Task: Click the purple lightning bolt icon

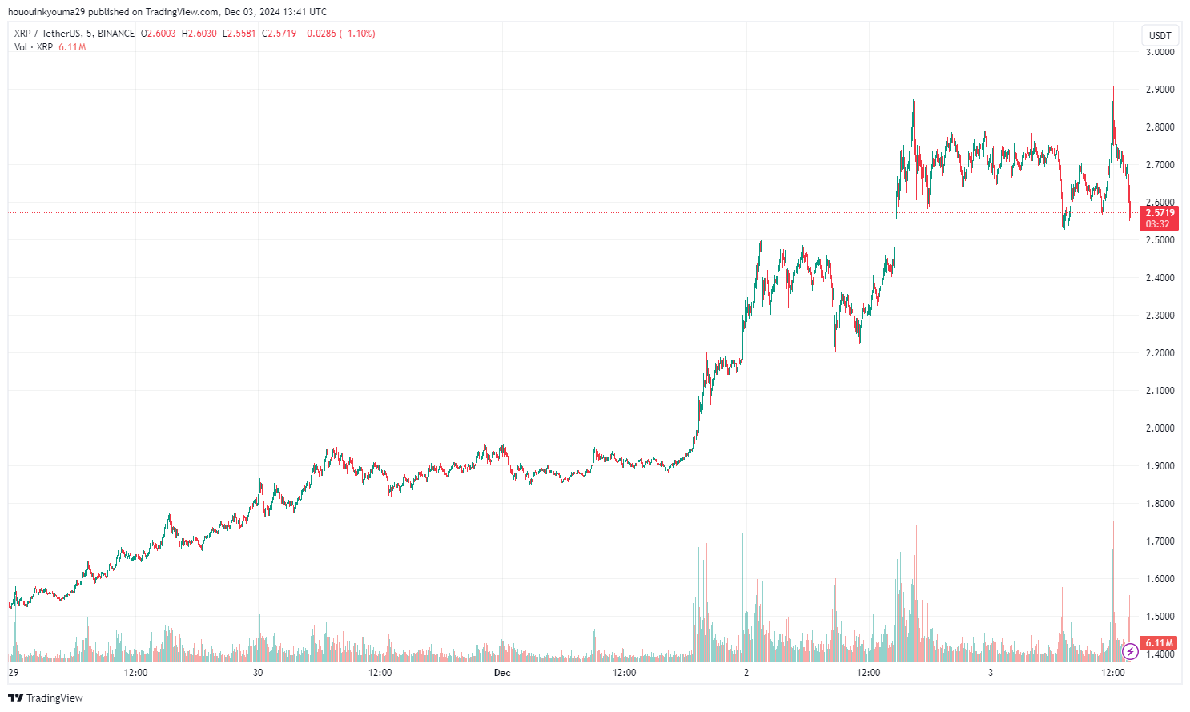Action: (1129, 651)
